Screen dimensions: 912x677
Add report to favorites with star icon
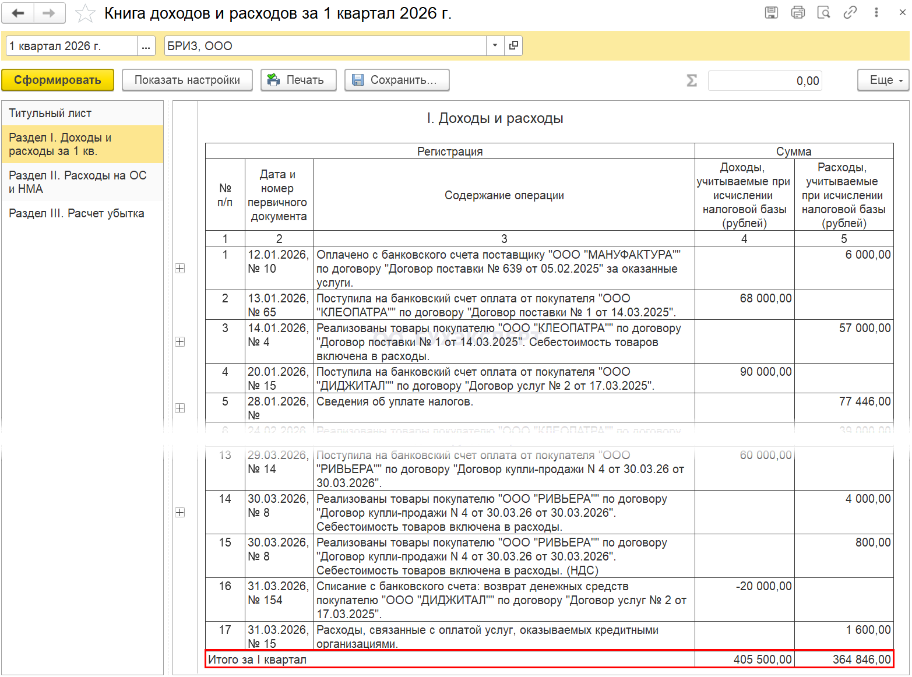click(x=85, y=13)
